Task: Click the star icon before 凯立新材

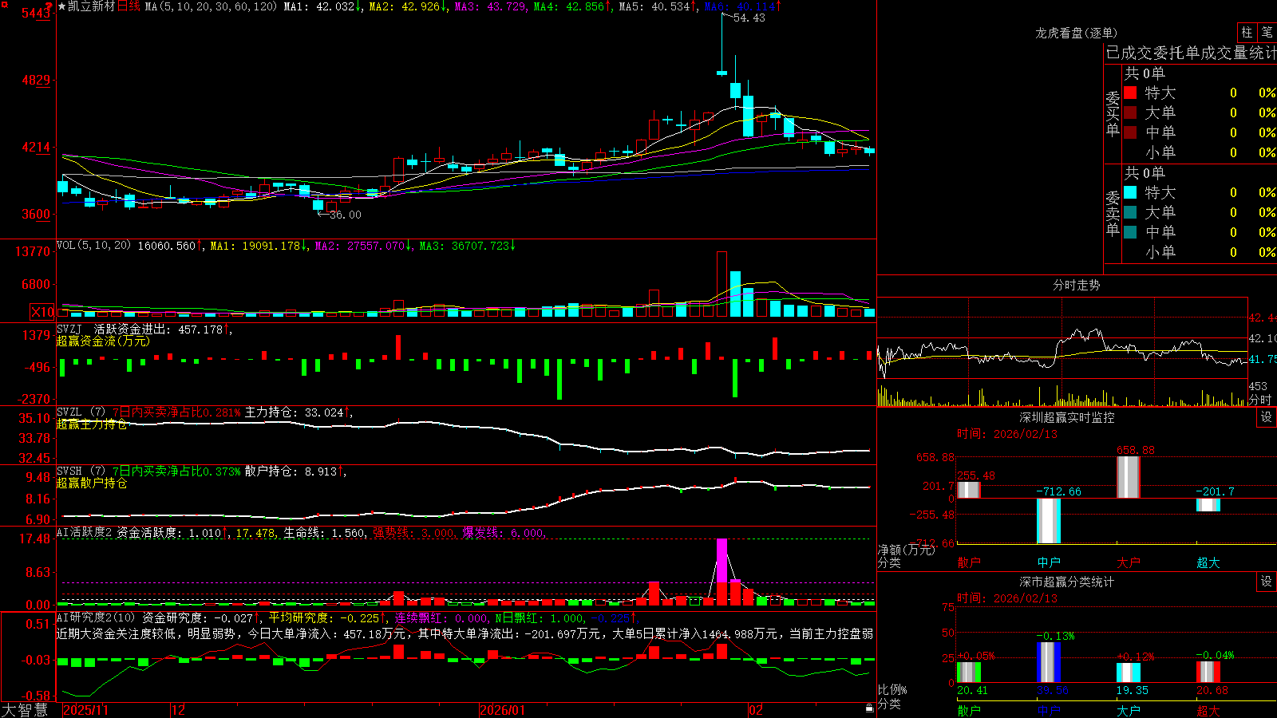Action: point(62,6)
